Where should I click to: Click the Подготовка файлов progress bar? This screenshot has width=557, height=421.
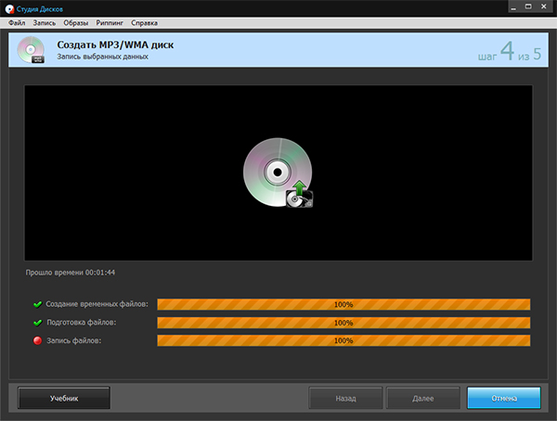click(x=343, y=323)
